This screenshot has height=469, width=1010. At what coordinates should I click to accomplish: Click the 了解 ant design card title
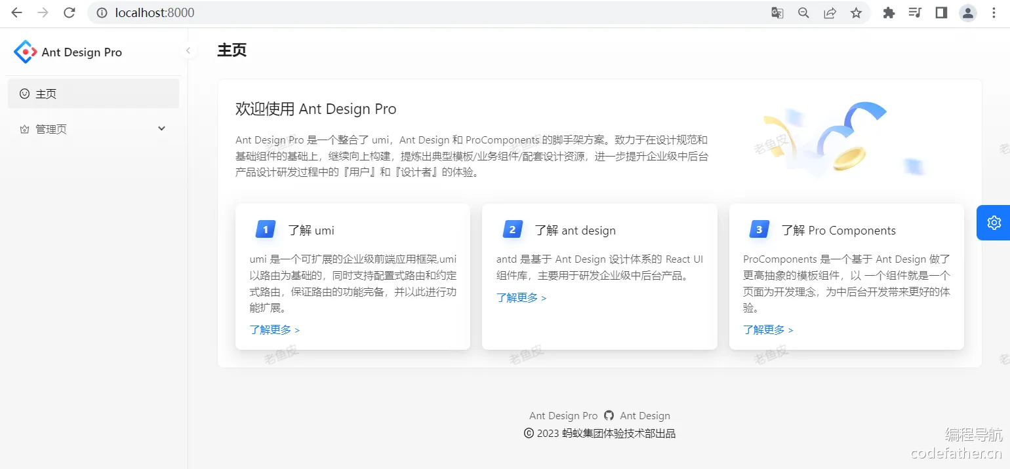click(575, 230)
